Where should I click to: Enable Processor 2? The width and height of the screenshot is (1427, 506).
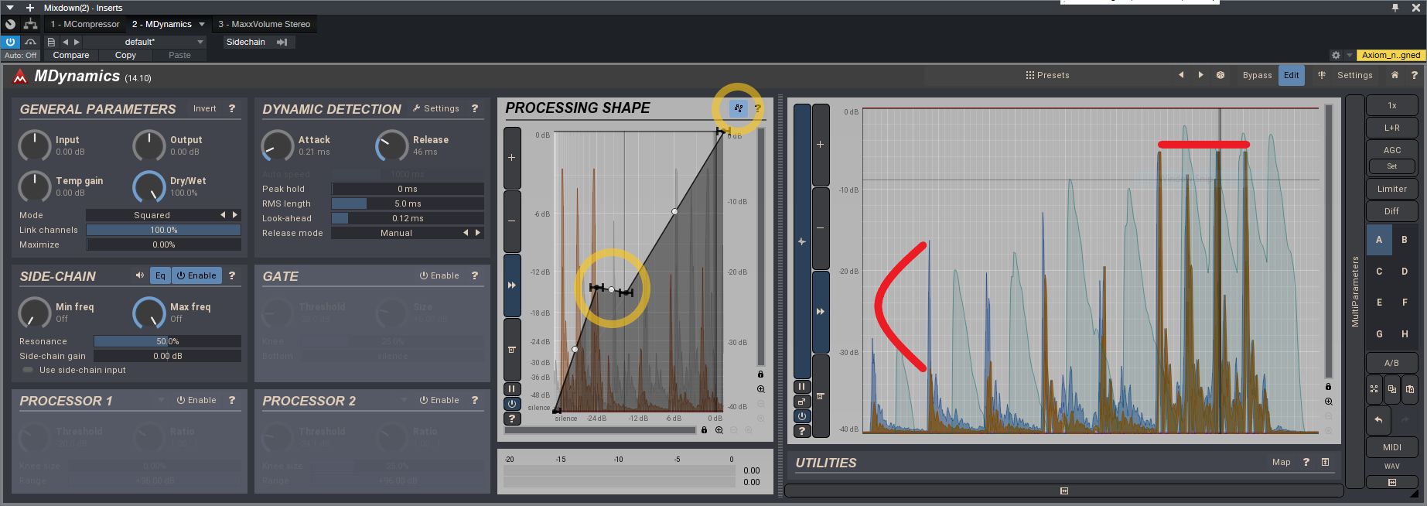point(439,400)
